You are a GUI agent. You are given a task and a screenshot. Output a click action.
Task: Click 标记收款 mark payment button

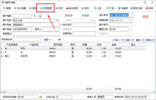click(x=72, y=8)
